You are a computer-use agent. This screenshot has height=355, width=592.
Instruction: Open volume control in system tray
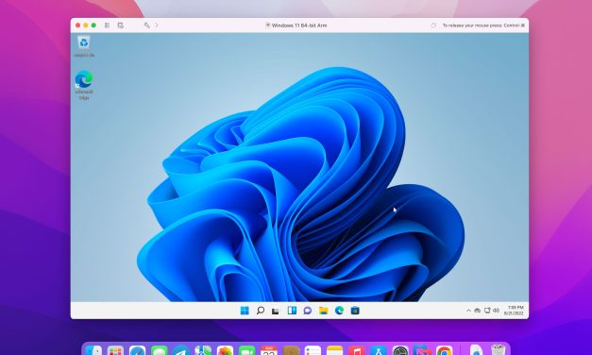tap(496, 311)
